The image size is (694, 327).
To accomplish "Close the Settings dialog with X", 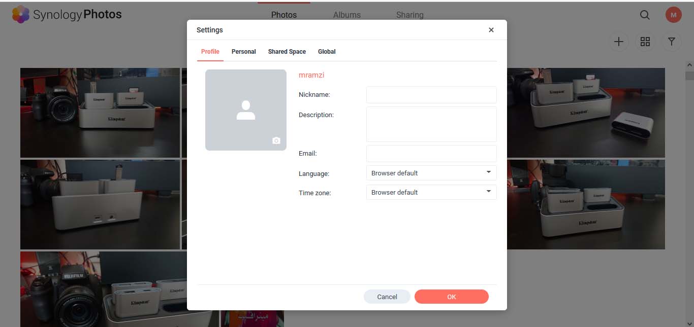I will 491,30.
